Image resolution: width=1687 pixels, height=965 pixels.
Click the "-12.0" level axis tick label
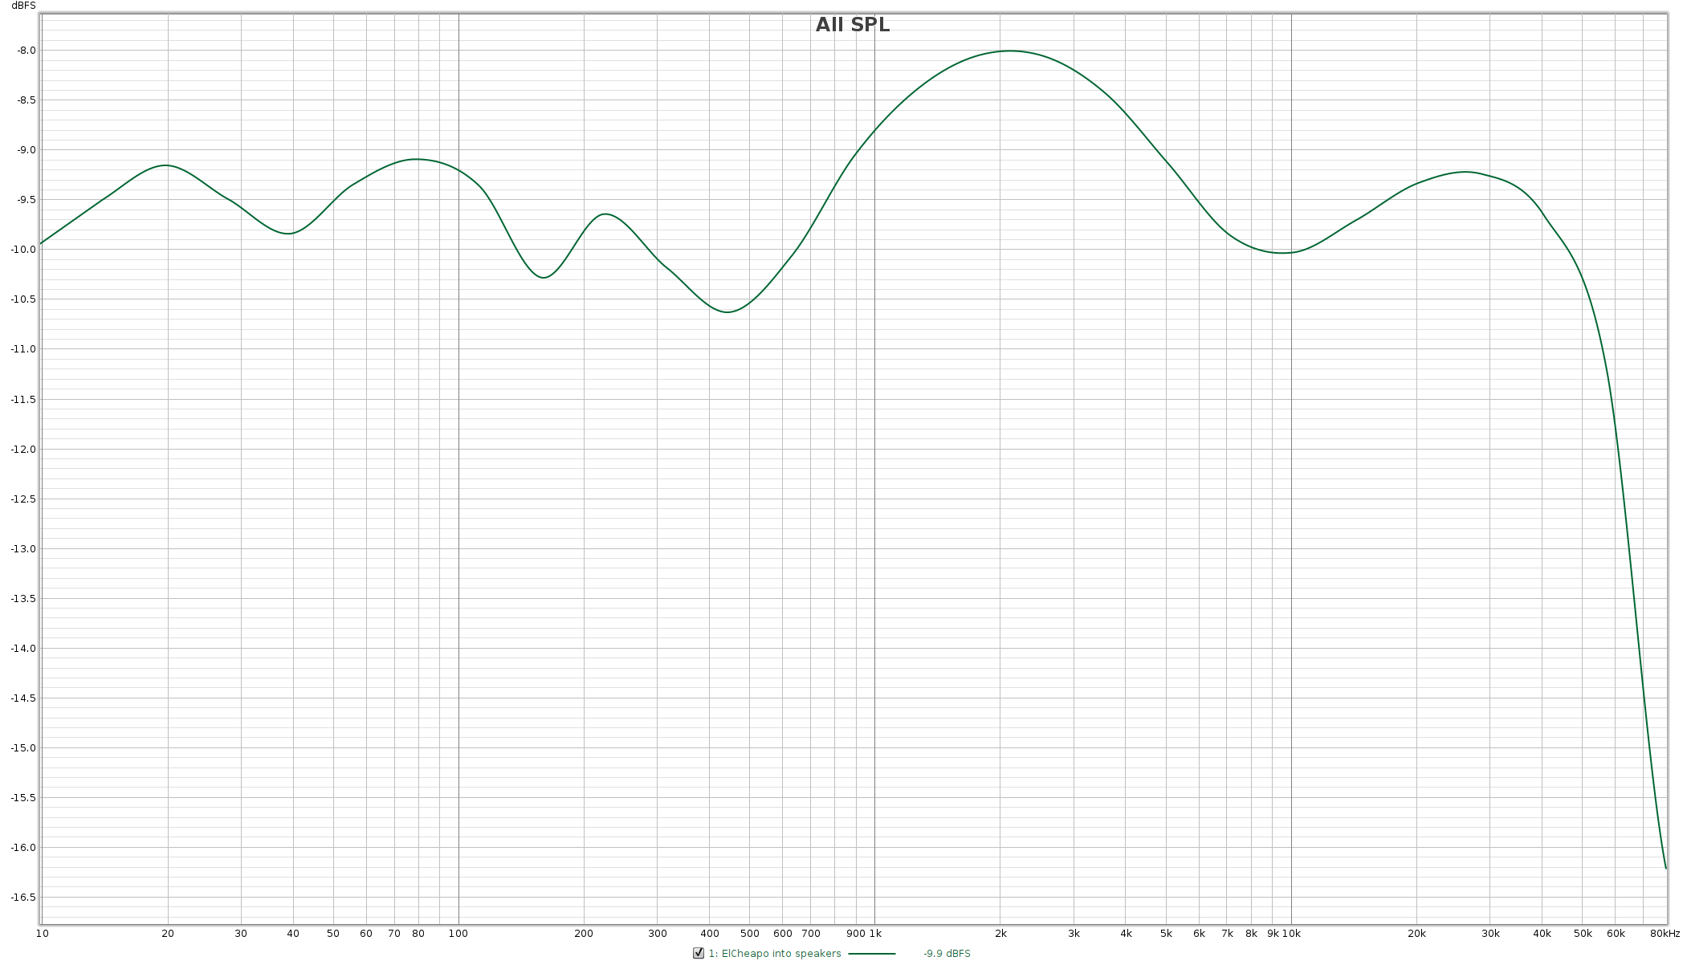(23, 449)
